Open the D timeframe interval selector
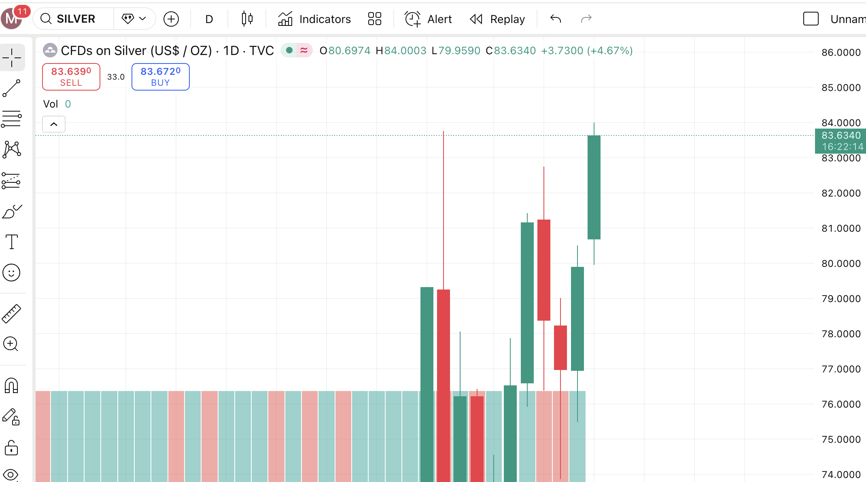Viewport: 866px width, 482px height. [209, 19]
